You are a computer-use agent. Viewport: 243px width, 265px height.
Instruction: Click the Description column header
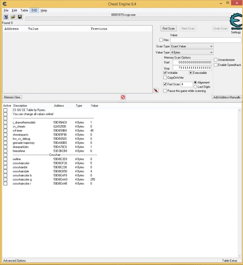point(33,106)
